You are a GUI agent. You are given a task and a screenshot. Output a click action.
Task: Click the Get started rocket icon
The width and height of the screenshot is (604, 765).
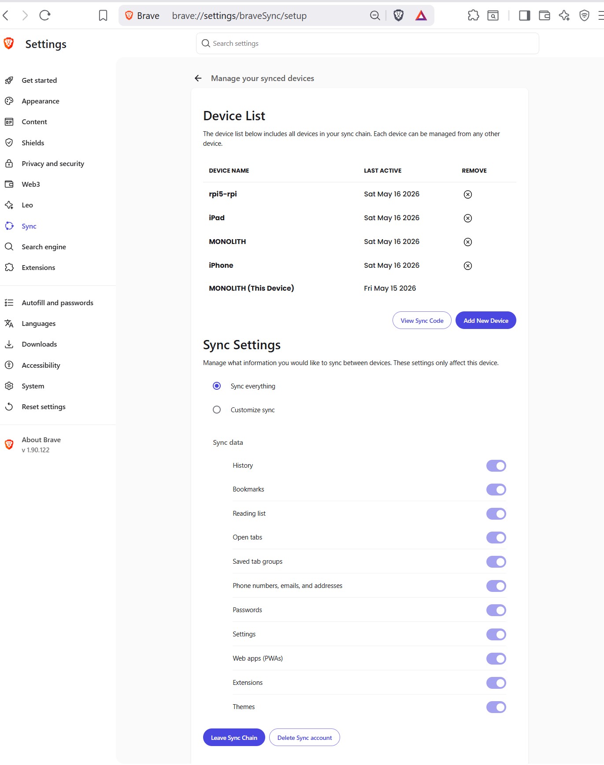(9, 80)
